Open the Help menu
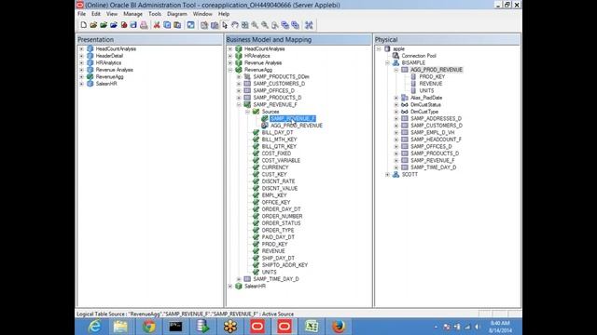The height and width of the screenshot is (335, 597). [x=224, y=14]
